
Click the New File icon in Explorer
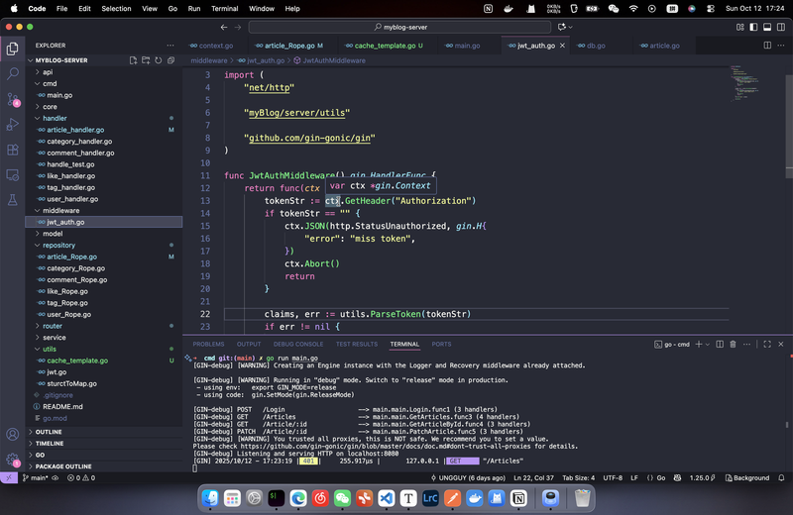134,60
